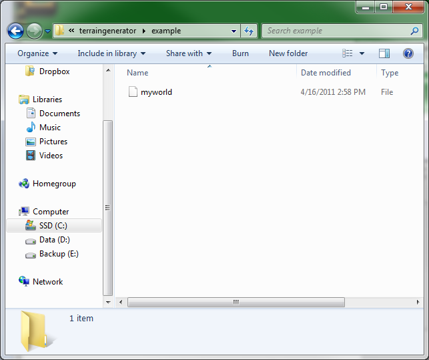Select SSD (C:) drive in navigation pane
429x360 pixels.
pyautogui.click(x=53, y=226)
